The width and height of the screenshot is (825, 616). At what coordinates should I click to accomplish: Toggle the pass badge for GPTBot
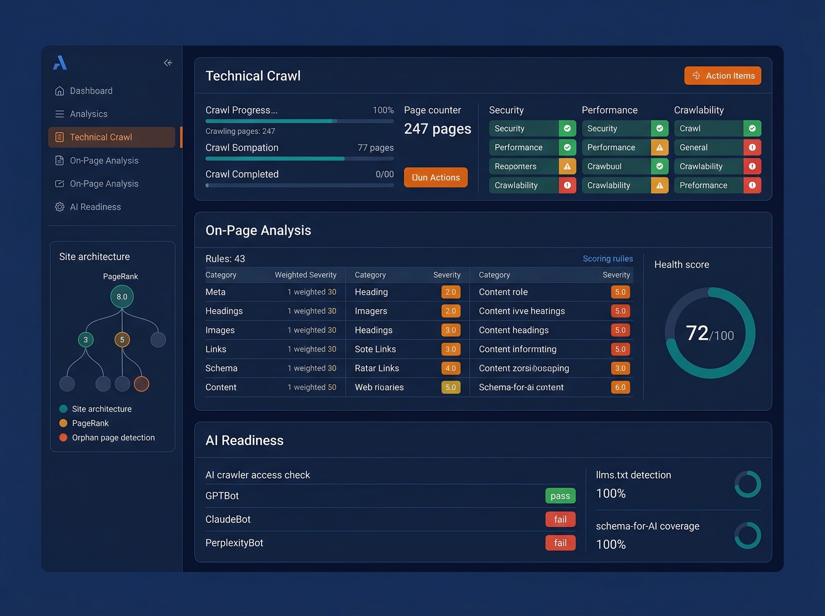[560, 496]
